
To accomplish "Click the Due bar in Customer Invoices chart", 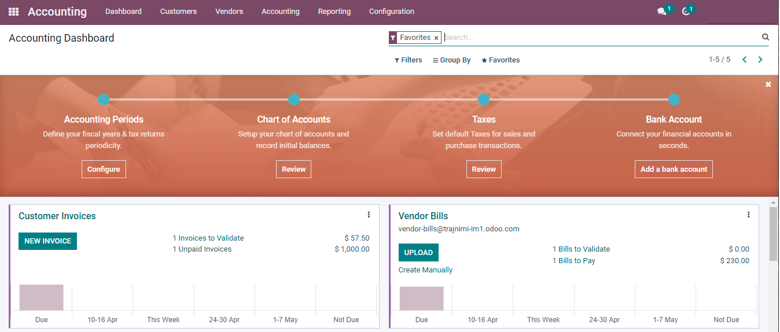I will (41, 298).
